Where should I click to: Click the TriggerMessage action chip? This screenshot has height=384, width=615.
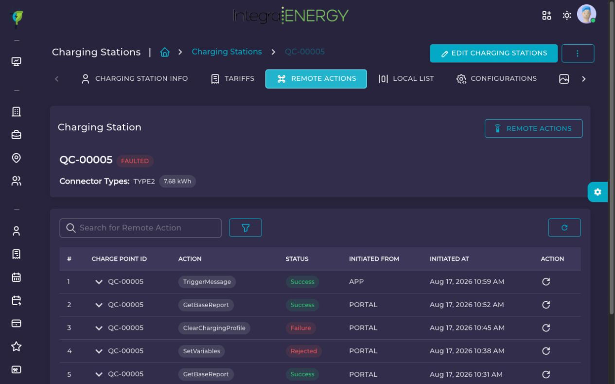tap(207, 282)
